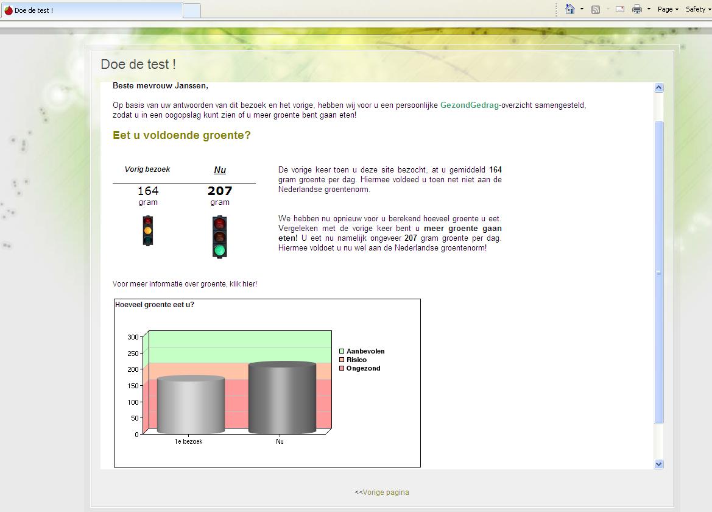Click the Print icon
712x512 pixels.
point(636,9)
